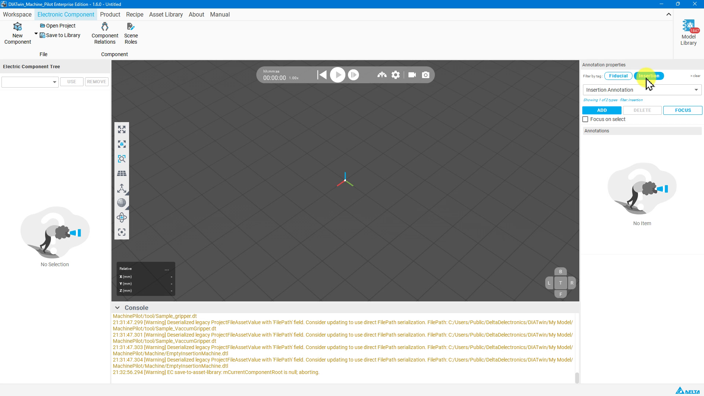Click the 1.00x playback speed value
704x396 pixels.
tap(293, 78)
